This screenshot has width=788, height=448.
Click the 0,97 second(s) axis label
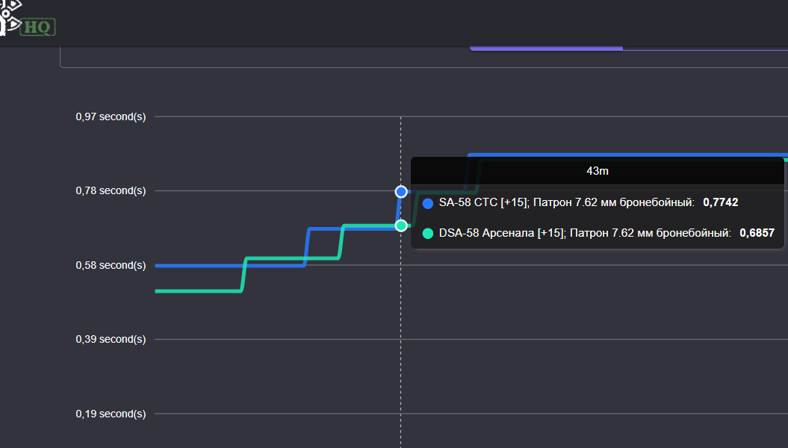point(111,116)
